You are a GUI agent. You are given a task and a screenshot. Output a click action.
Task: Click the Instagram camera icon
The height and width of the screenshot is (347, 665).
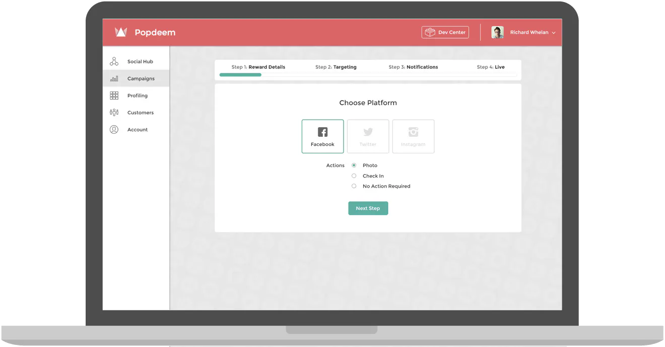(413, 132)
